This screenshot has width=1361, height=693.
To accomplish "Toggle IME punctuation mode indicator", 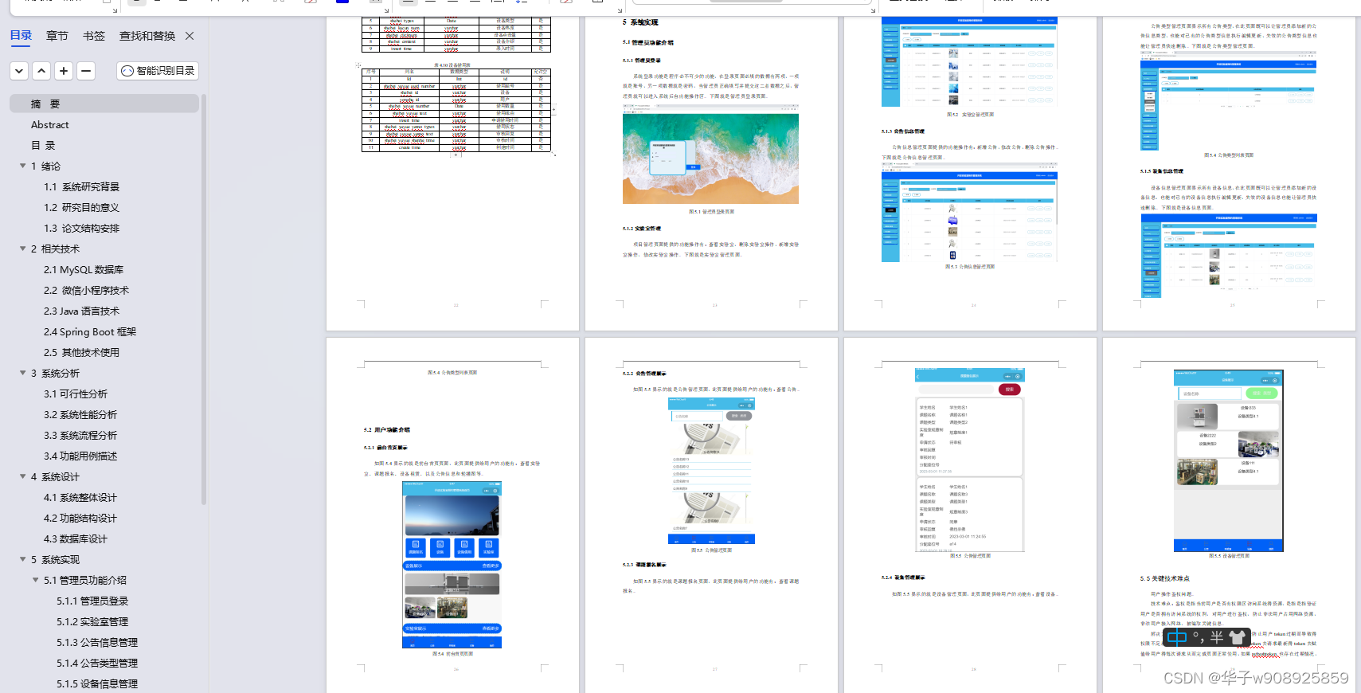I will (x=1198, y=637).
